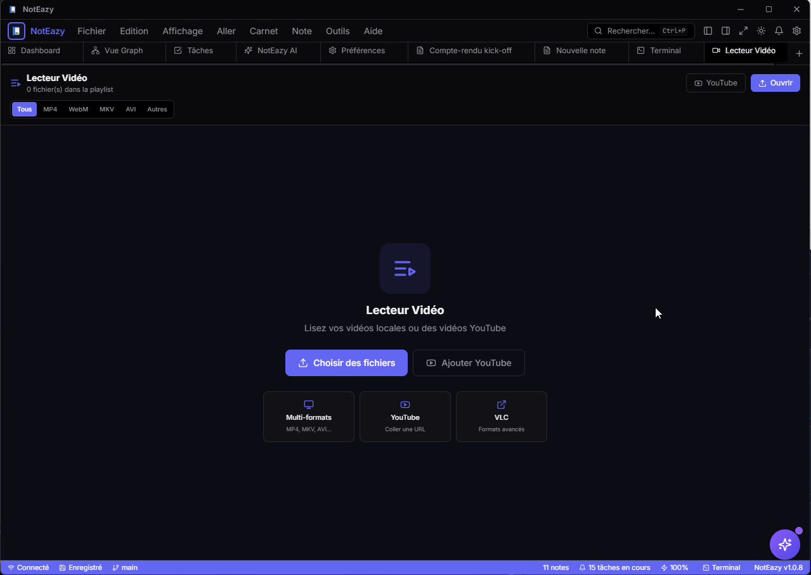Click the Connecté wifi status indicator
The width and height of the screenshot is (811, 575).
pos(28,567)
